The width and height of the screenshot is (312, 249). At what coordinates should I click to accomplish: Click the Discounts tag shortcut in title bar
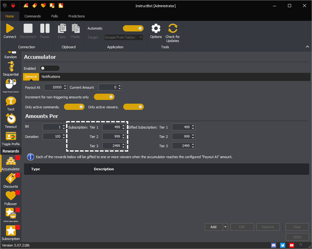(x=35, y=6)
